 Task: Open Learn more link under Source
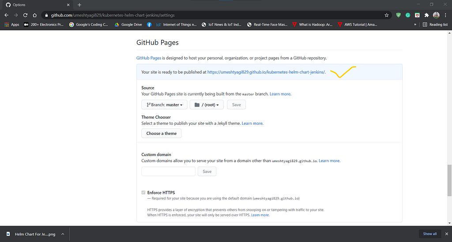280,94
